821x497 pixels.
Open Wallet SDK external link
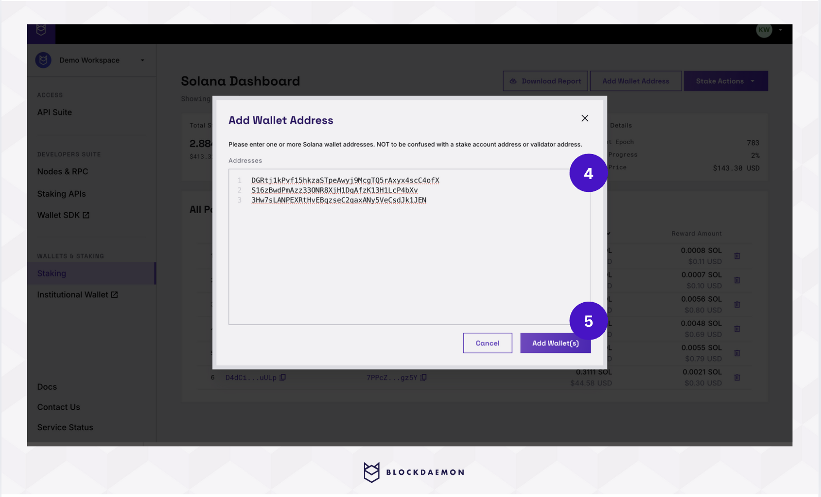click(x=63, y=215)
